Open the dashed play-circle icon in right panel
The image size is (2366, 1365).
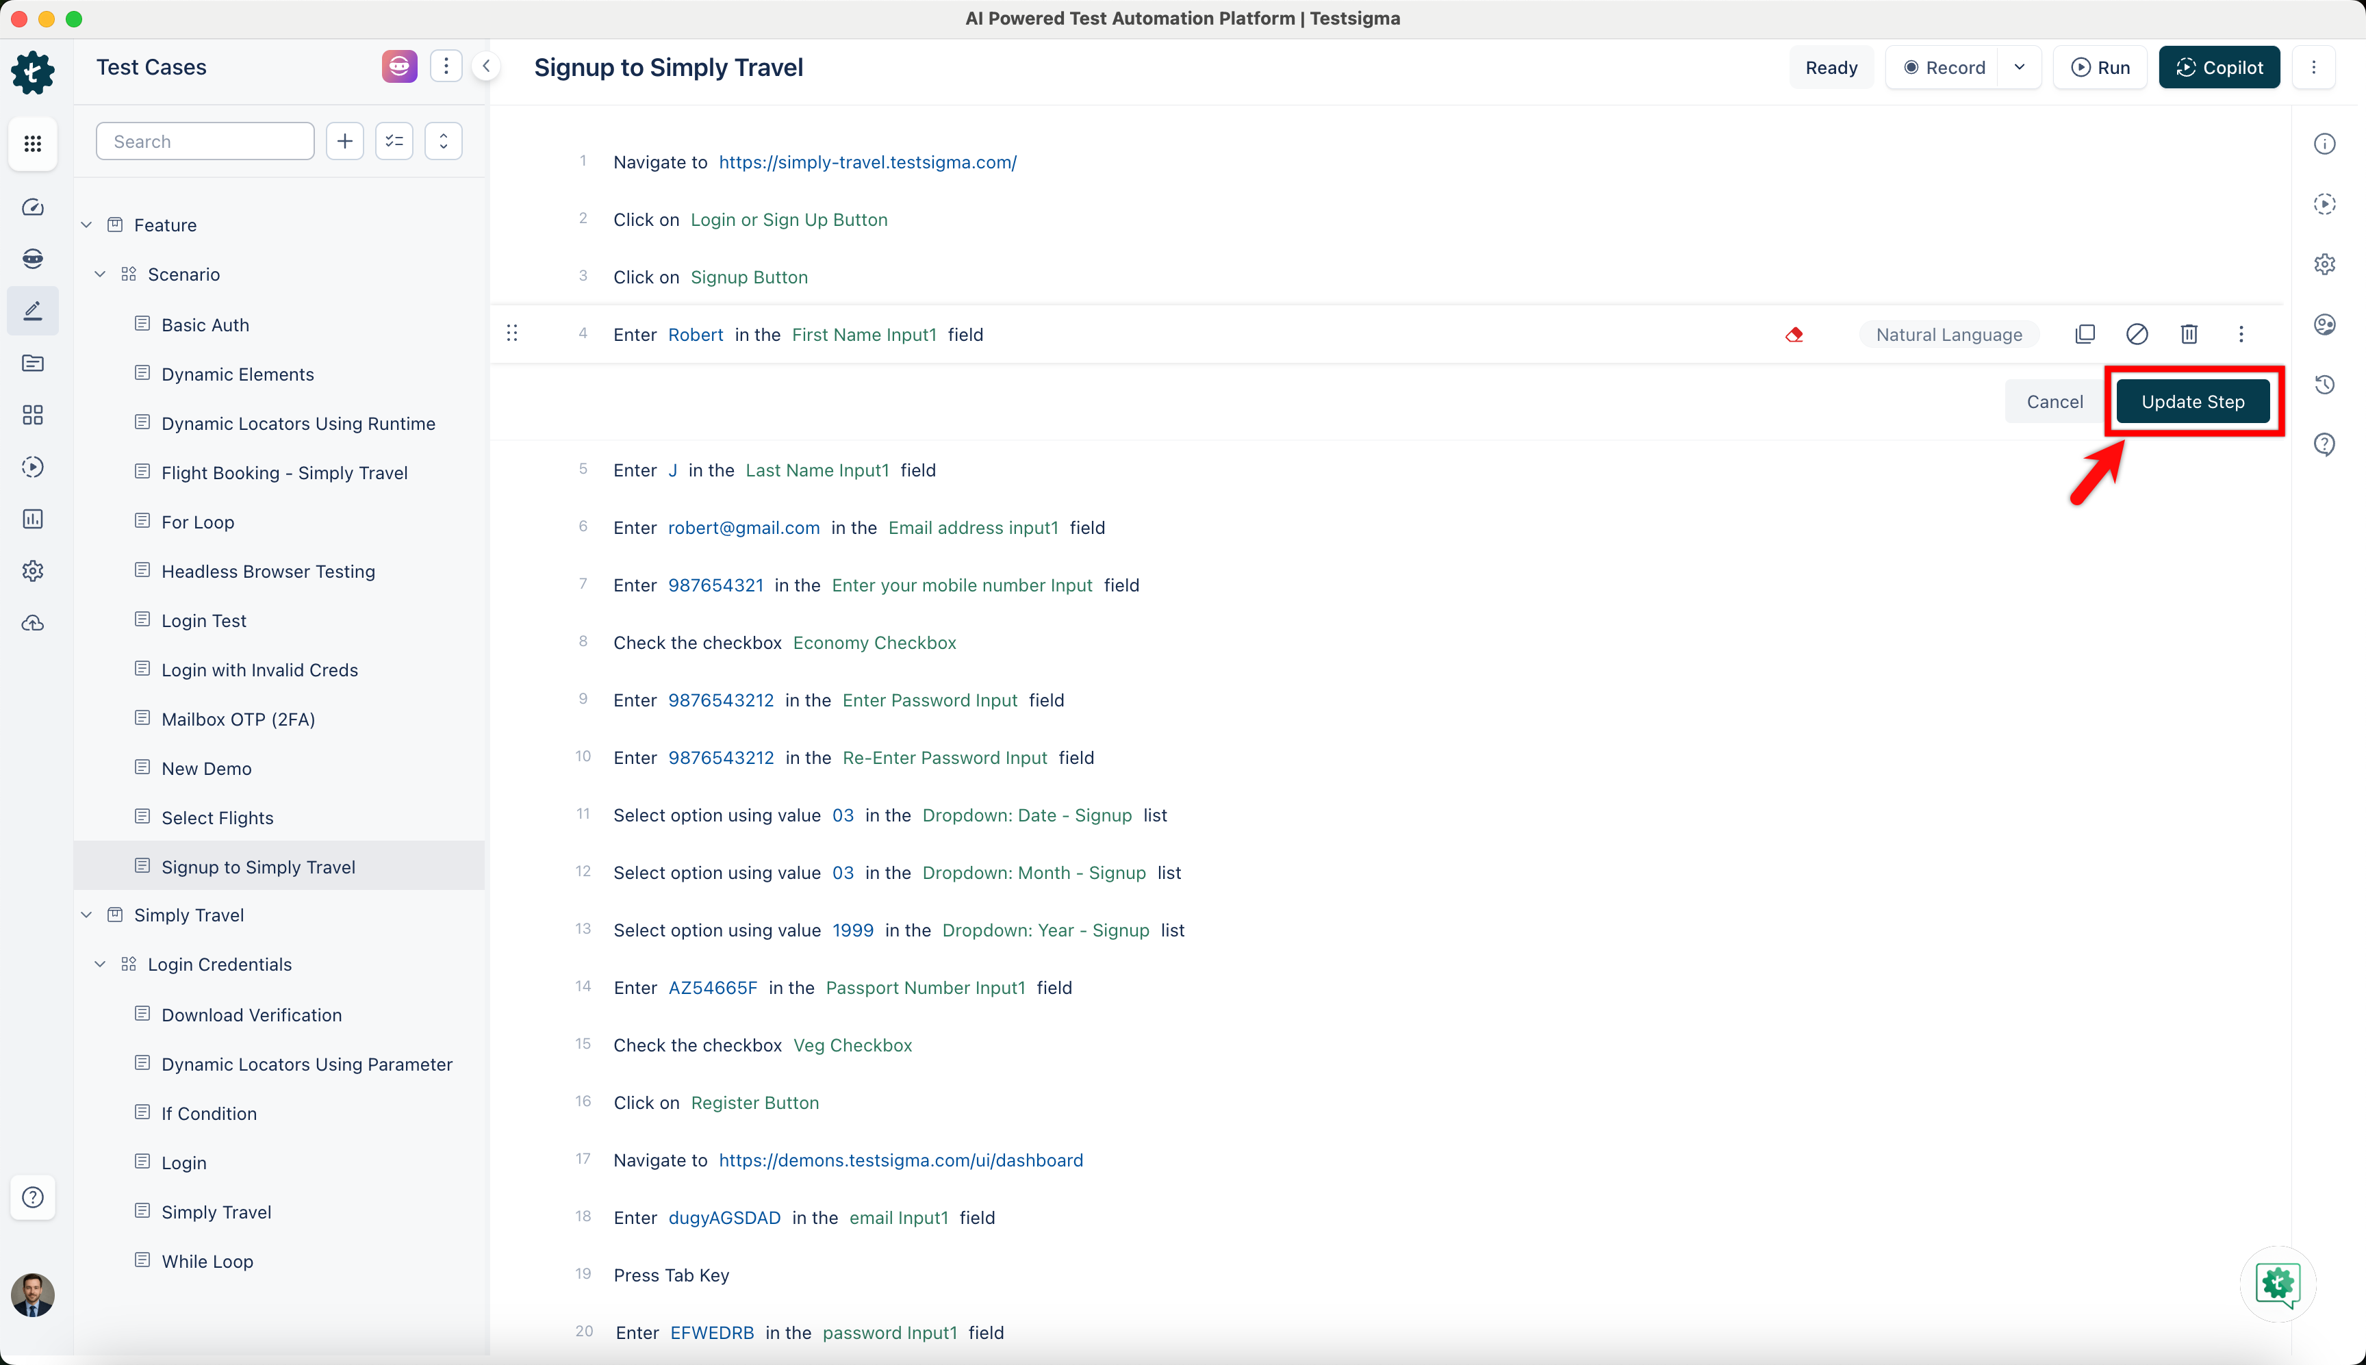2325,205
